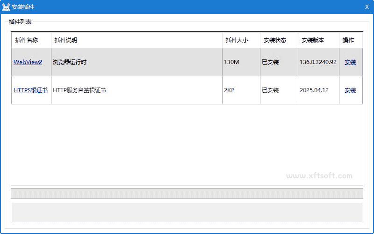This screenshot has height=234, width=374.
Task: Select the 插件名称 column header
Action: click(x=31, y=40)
